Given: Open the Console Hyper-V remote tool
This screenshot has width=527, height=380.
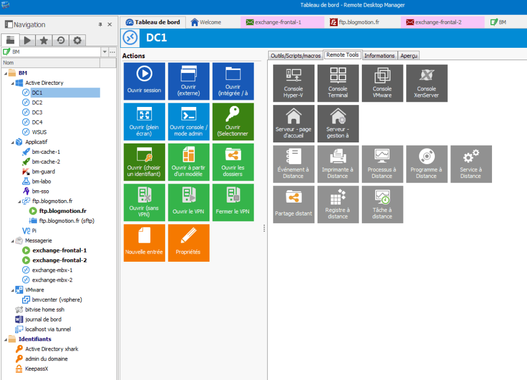Looking at the screenshot, I should 293,83.
